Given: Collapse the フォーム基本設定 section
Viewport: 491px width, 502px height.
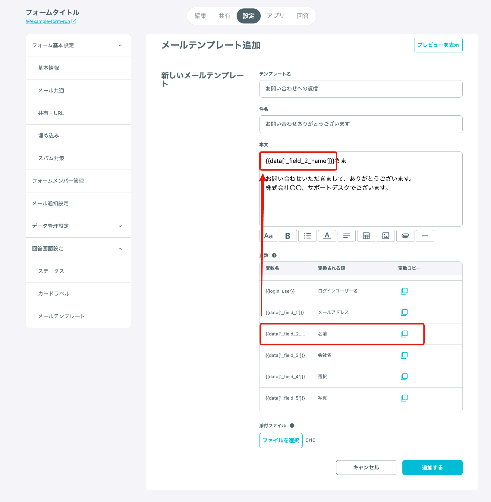Looking at the screenshot, I should (x=120, y=45).
